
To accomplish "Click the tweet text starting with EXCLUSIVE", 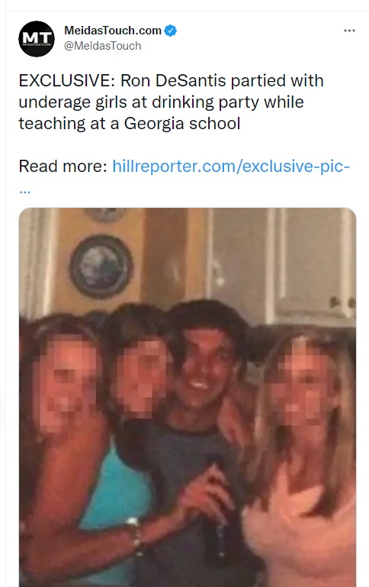I will pyautogui.click(x=171, y=102).
